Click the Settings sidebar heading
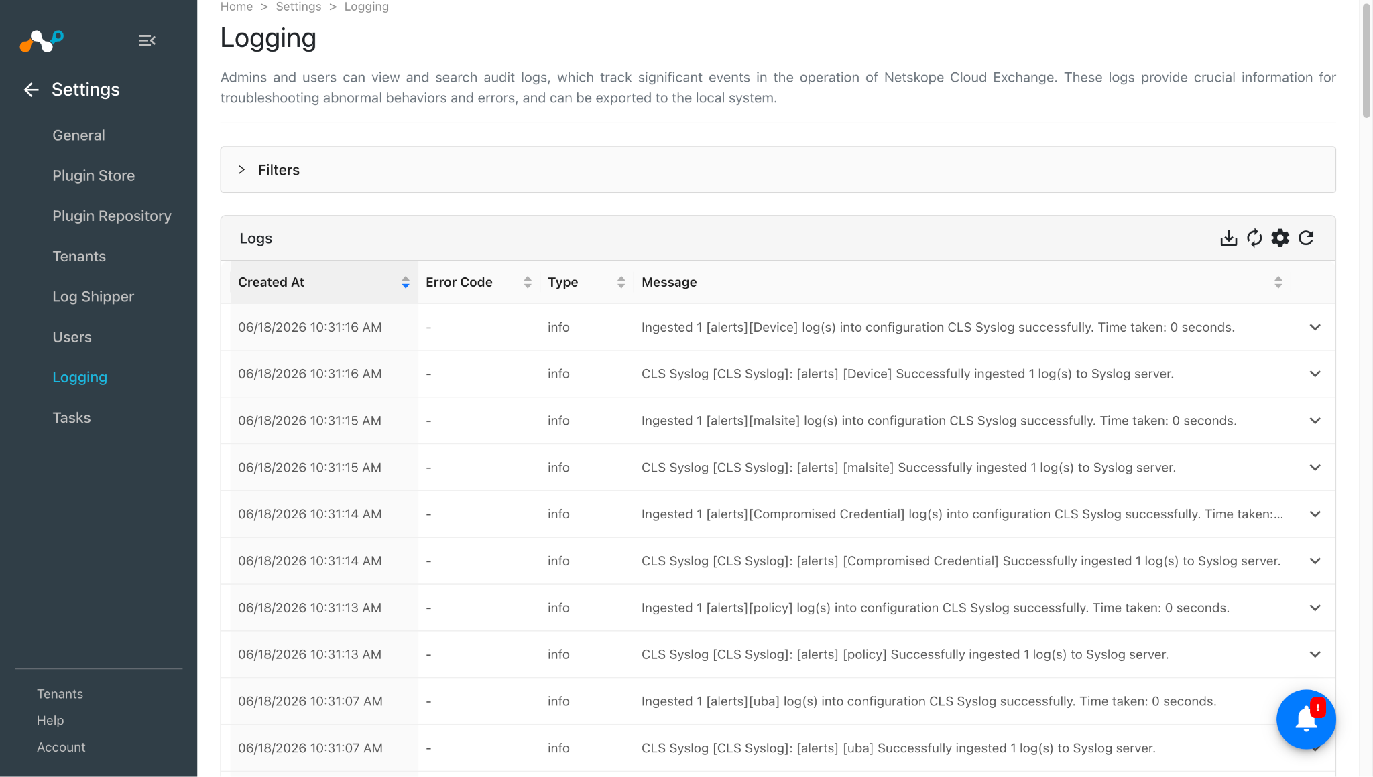Screen dimensions: 1373x777 pos(86,90)
